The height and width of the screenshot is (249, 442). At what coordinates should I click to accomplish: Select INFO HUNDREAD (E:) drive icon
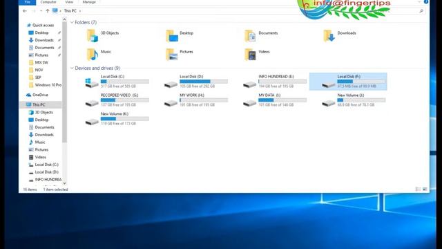click(x=250, y=84)
